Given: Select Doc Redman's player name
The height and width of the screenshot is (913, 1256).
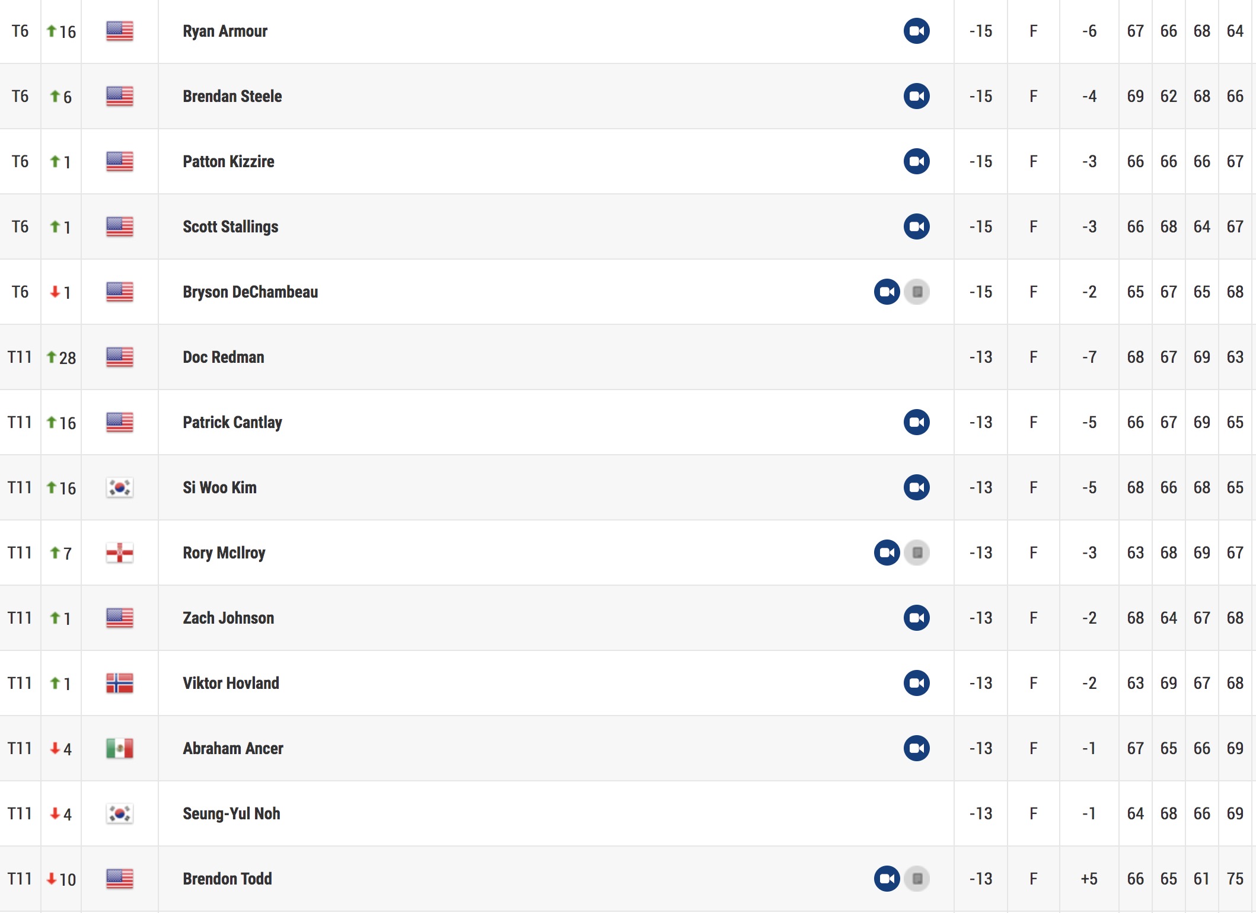Looking at the screenshot, I should click(224, 357).
